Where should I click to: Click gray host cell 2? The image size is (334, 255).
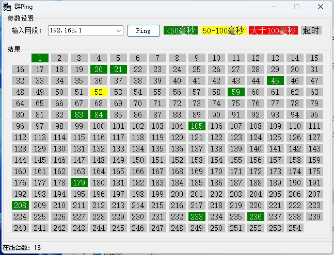tap(59, 58)
